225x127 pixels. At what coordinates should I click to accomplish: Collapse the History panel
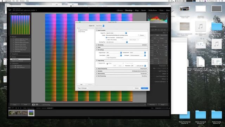[x=11, y=57]
